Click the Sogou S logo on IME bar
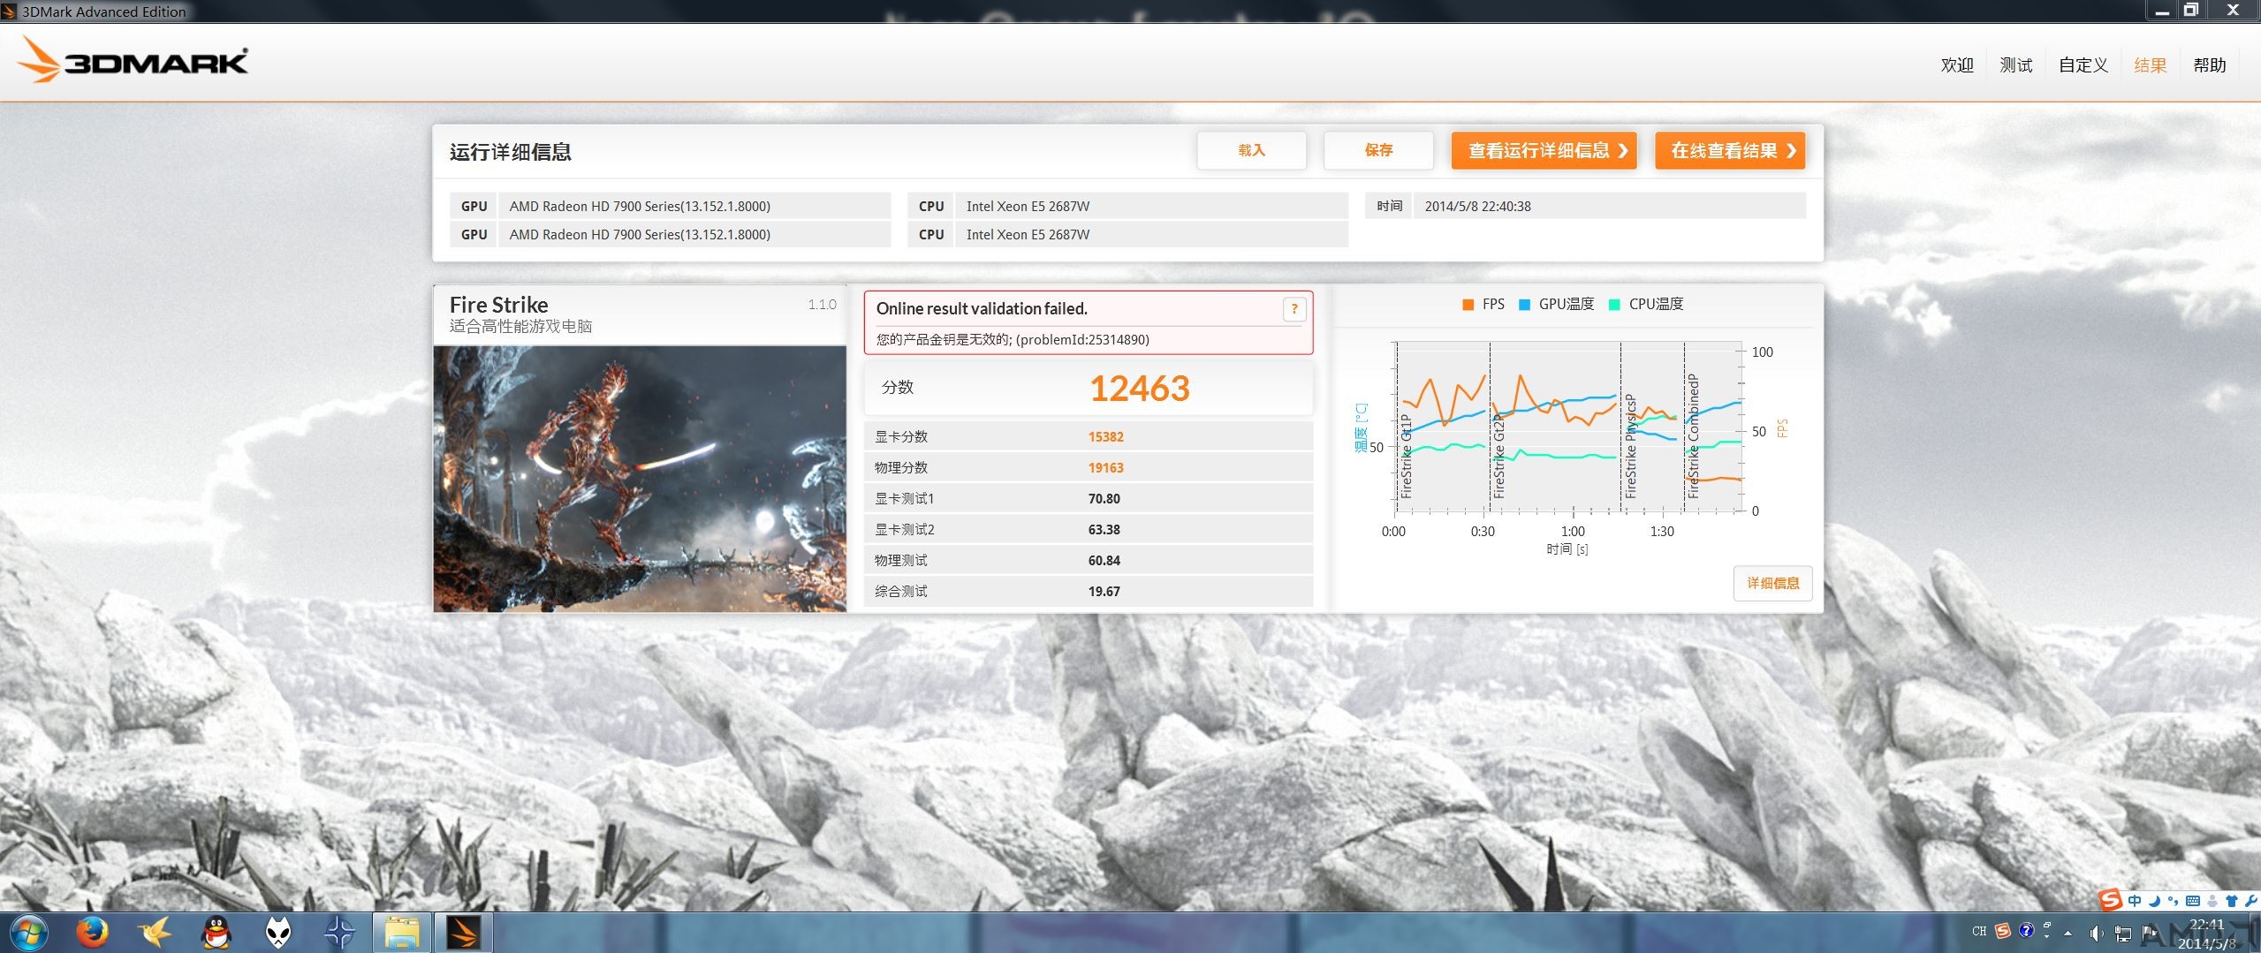Image resolution: width=2261 pixels, height=953 pixels. point(2111,900)
